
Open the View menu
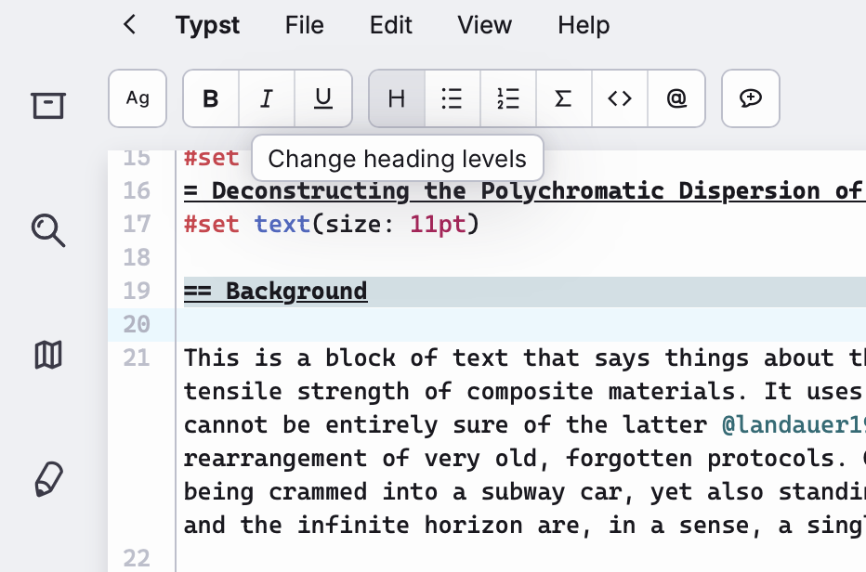tap(484, 25)
